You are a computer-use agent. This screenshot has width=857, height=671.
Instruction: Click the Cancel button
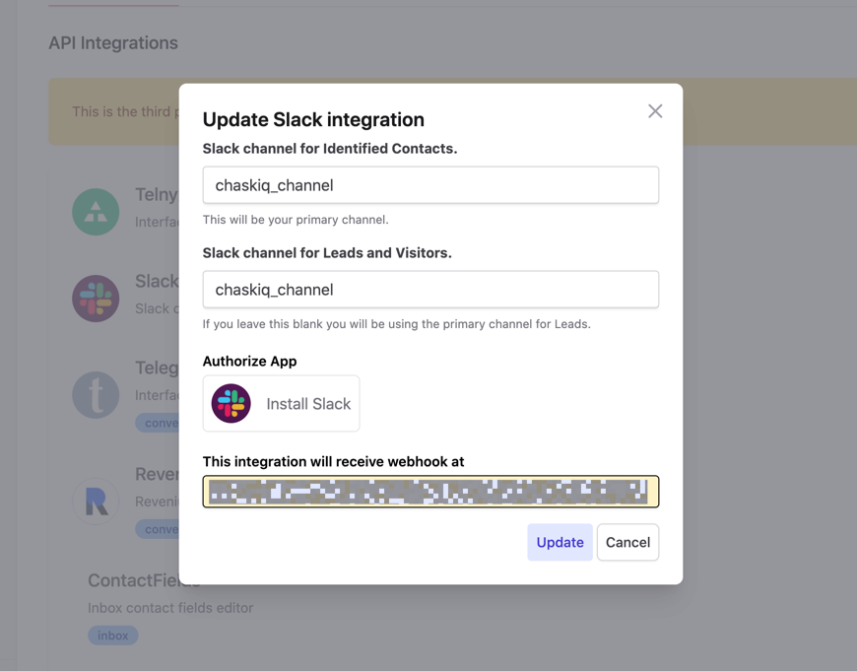[x=628, y=542]
